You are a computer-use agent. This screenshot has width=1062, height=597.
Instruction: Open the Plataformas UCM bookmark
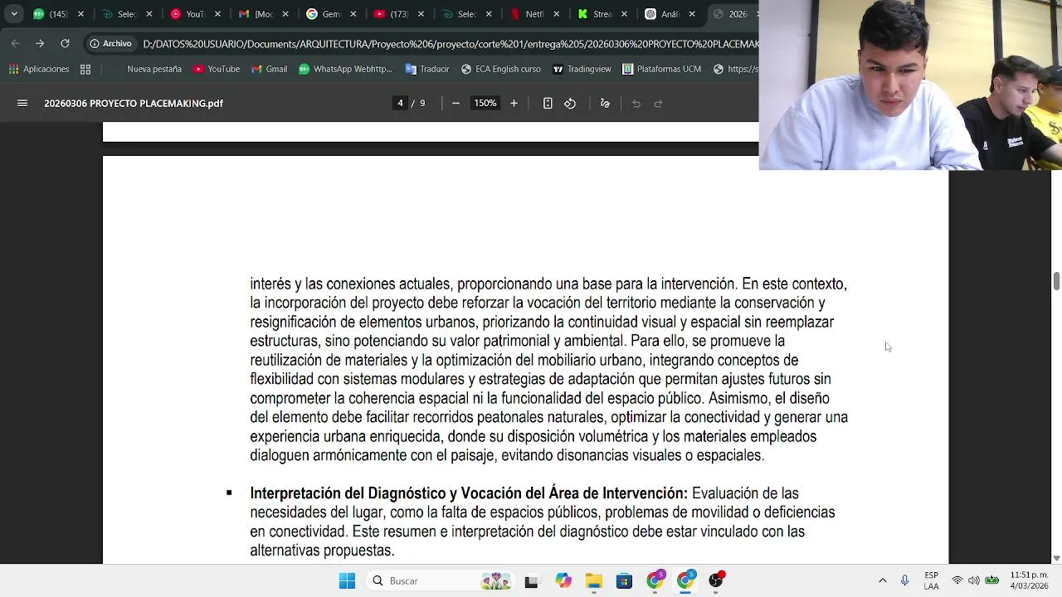(662, 69)
